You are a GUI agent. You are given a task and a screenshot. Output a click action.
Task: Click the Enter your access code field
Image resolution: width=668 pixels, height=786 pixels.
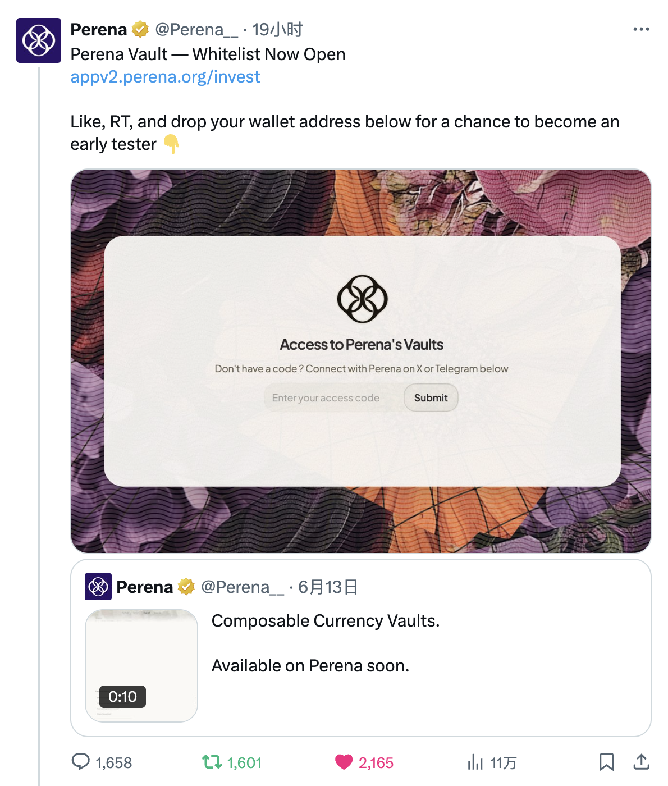[333, 397]
